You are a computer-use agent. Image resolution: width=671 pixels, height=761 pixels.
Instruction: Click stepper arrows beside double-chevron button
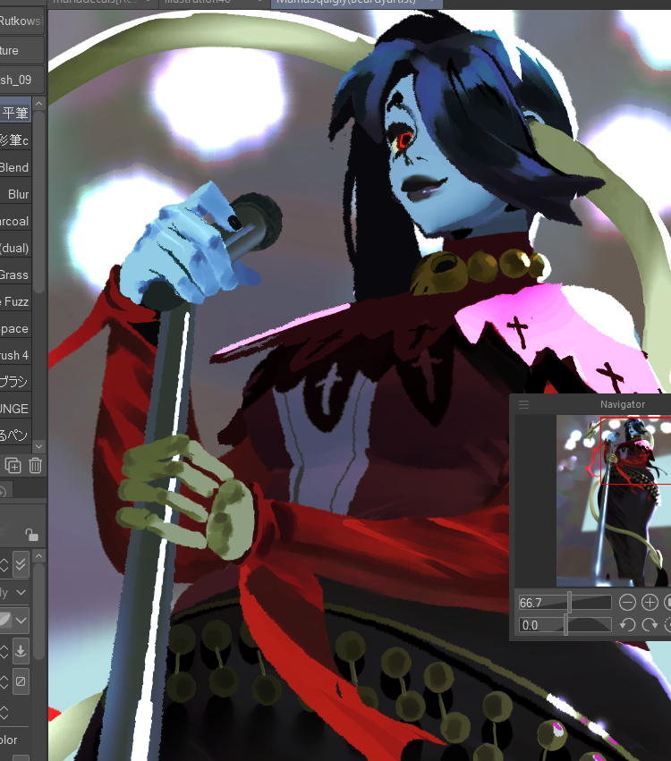click(x=4, y=564)
